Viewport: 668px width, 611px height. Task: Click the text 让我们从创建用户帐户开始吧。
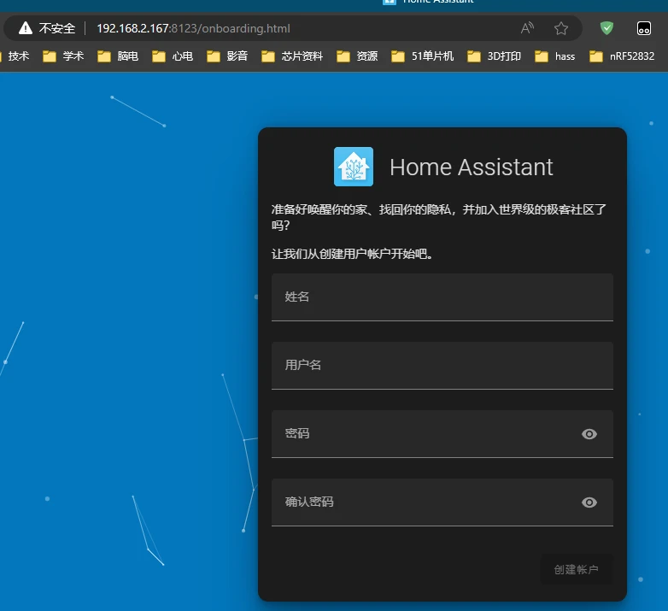(352, 254)
